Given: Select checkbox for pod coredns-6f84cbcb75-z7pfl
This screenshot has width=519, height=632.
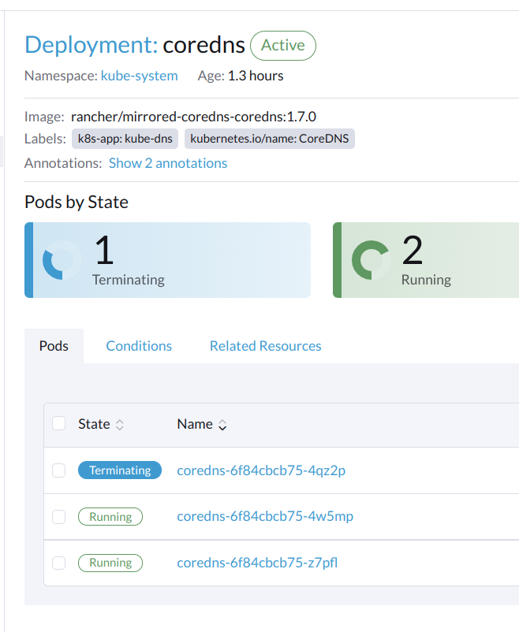Looking at the screenshot, I should click(x=58, y=563).
